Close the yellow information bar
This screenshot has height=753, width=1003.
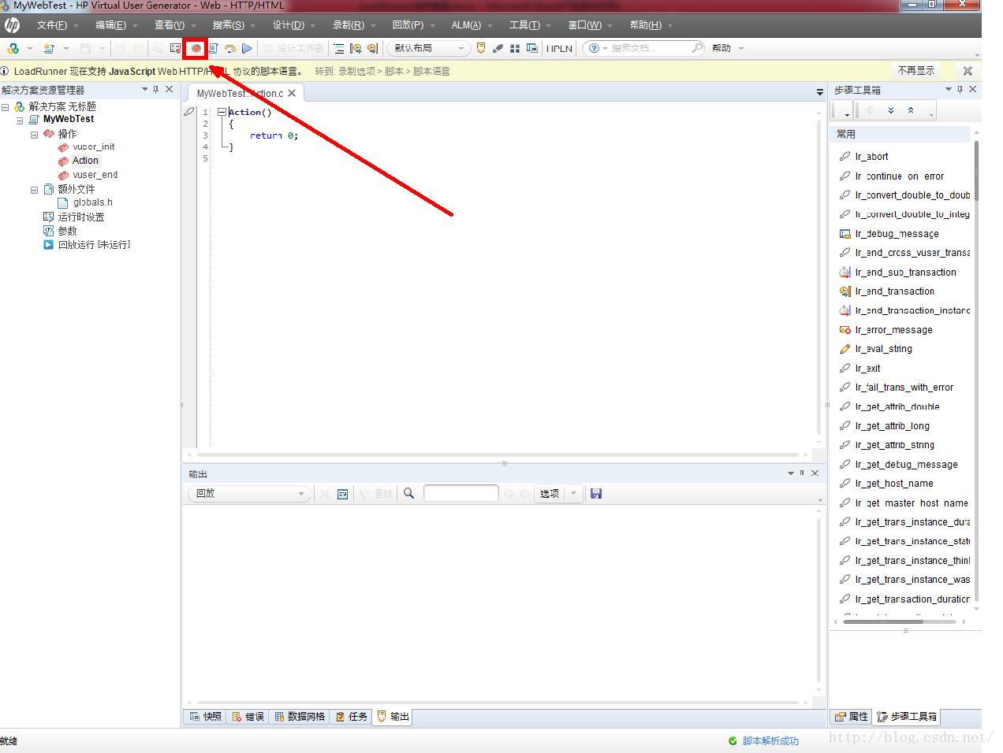pos(968,71)
